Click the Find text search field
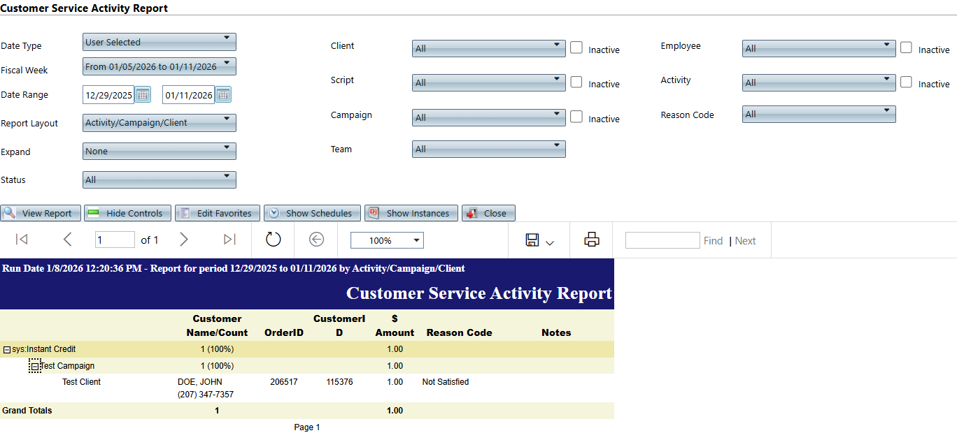Screen dimensions: 957x440 (x=662, y=240)
